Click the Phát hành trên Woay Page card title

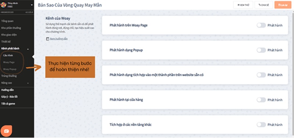128,25
